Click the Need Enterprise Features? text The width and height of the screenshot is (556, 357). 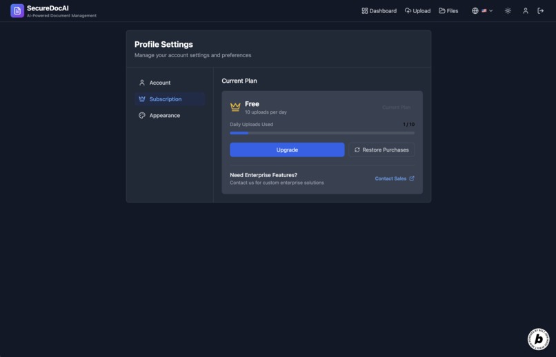(x=264, y=175)
